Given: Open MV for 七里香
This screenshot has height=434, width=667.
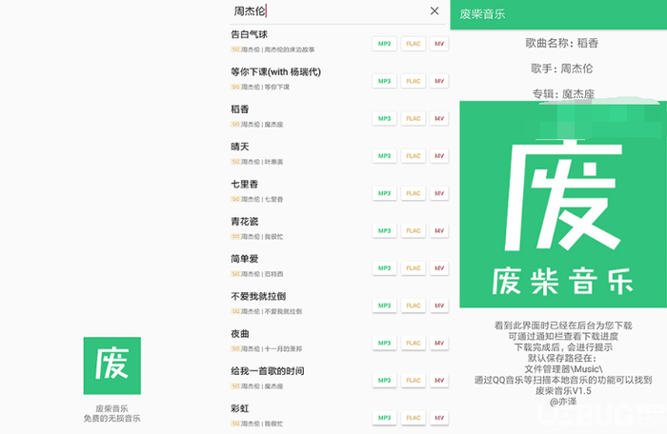Looking at the screenshot, I should (439, 193).
